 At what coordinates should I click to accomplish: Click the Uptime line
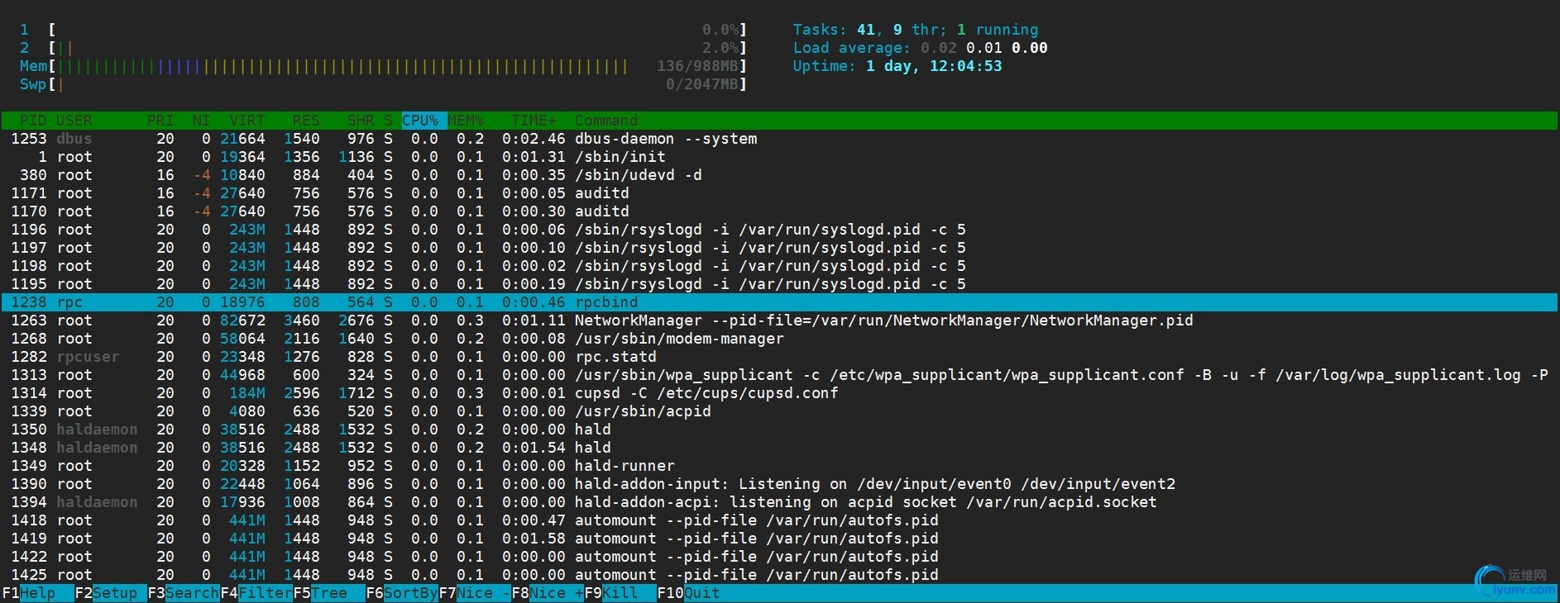[897, 66]
